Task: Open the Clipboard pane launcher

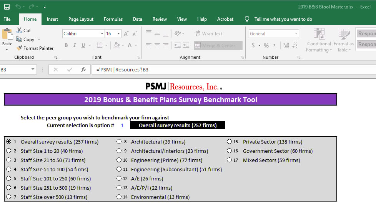Action: click(x=56, y=57)
